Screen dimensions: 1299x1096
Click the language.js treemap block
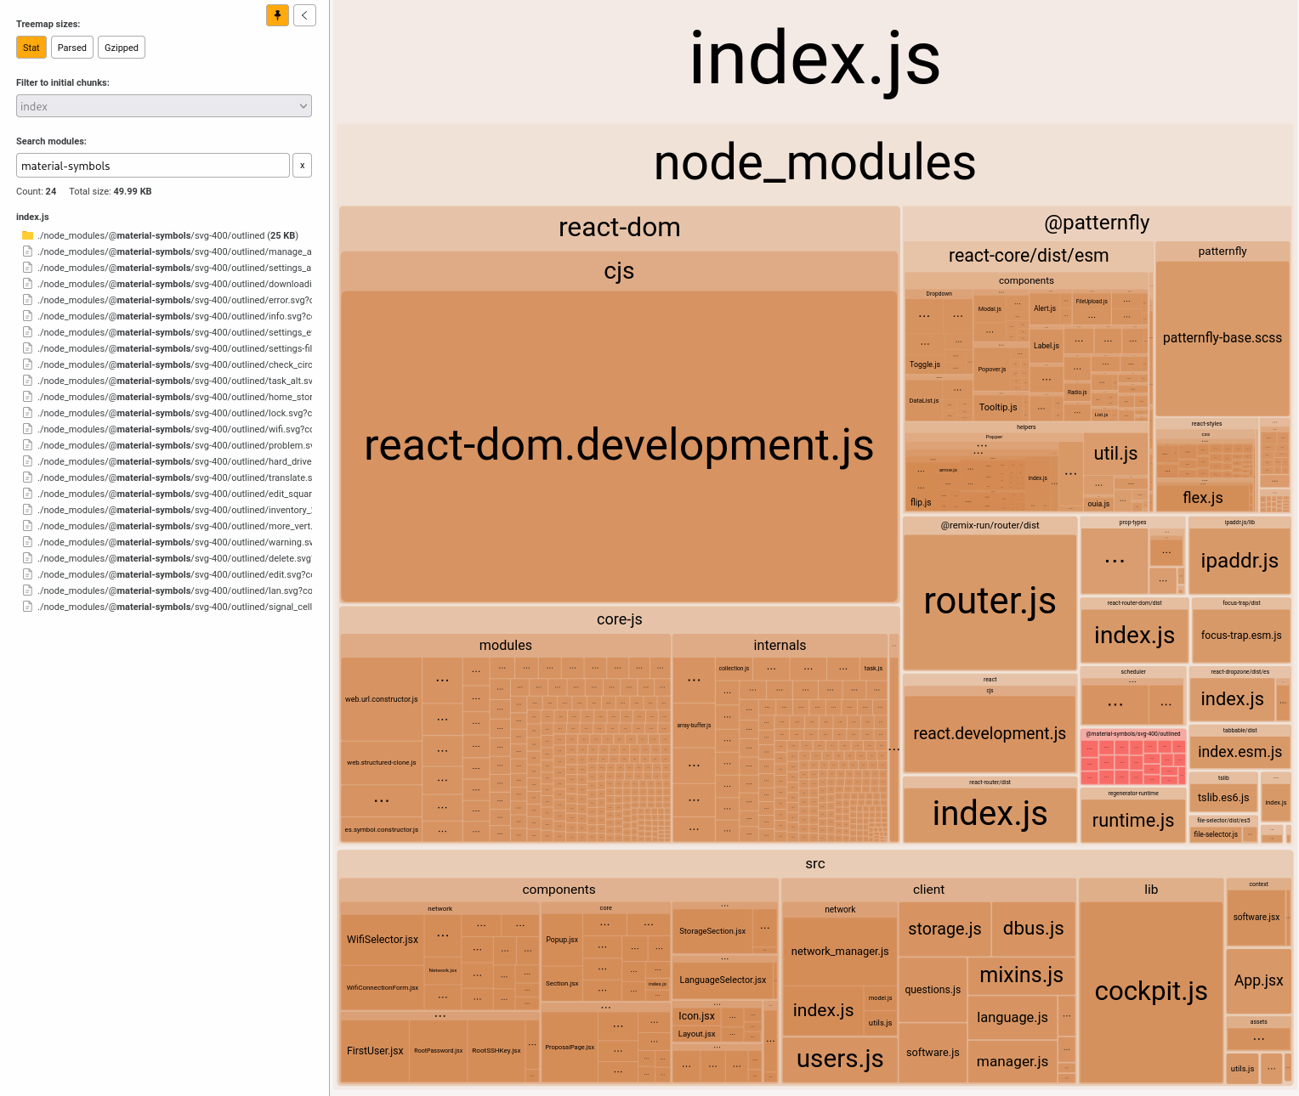click(1013, 1018)
